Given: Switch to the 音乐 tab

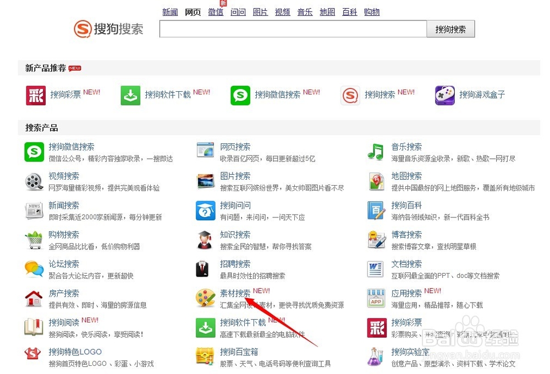Looking at the screenshot, I should [x=305, y=12].
